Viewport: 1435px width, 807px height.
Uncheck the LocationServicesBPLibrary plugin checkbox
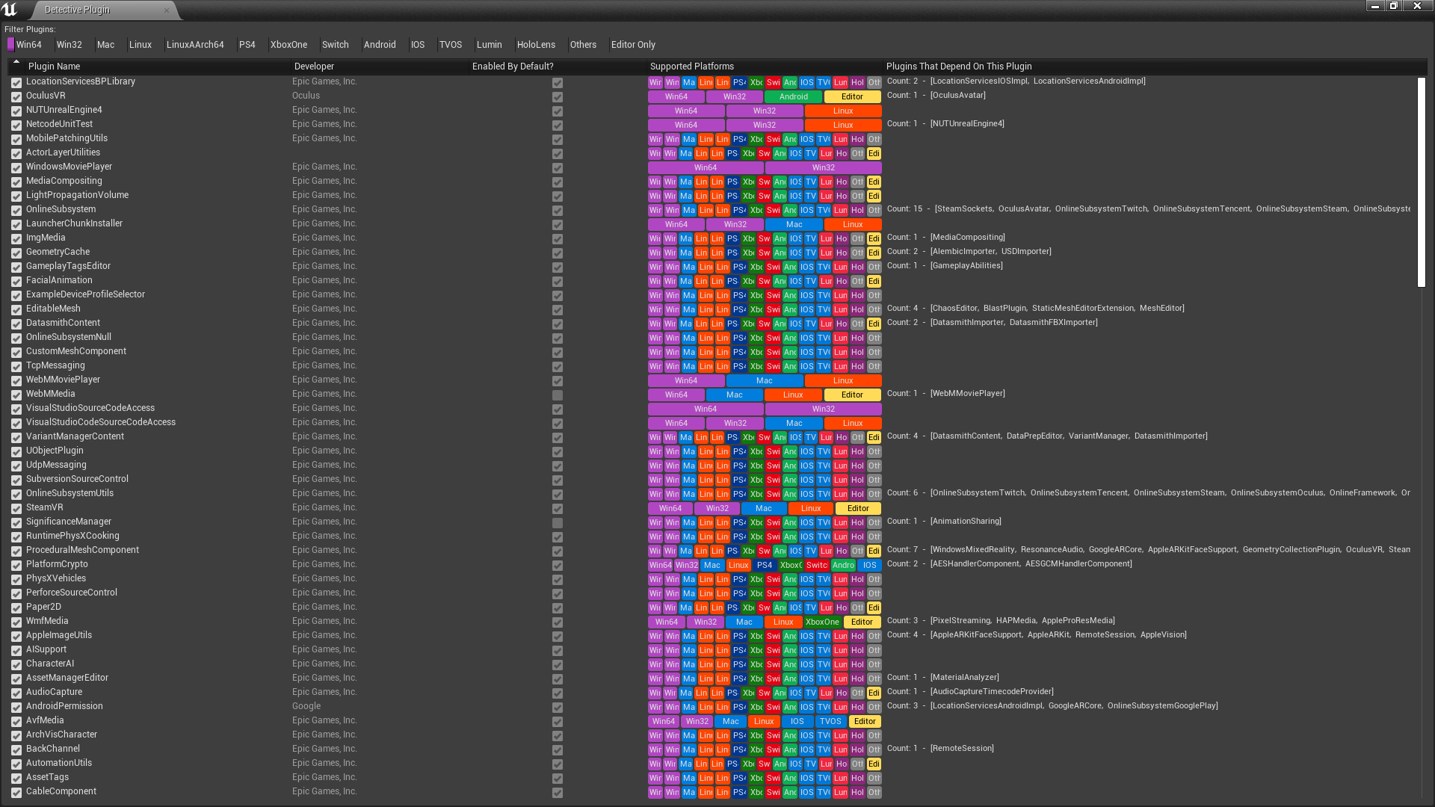click(16, 83)
